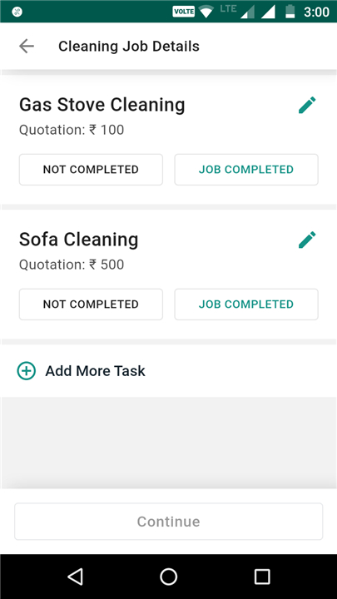Tap the battery icon in the status bar
The height and width of the screenshot is (599, 337).
290,12
